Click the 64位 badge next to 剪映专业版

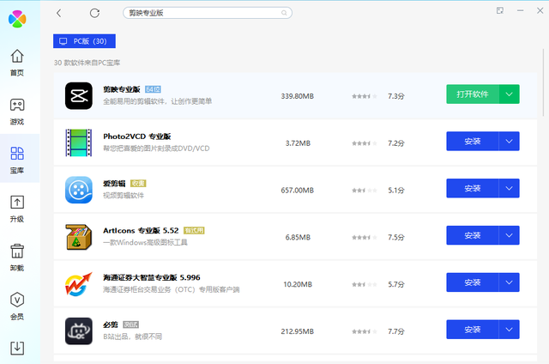(153, 89)
